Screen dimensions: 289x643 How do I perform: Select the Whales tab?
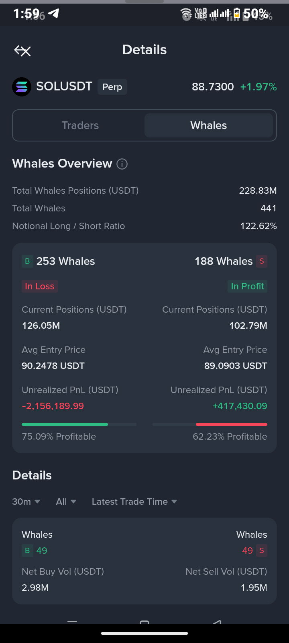(x=209, y=125)
